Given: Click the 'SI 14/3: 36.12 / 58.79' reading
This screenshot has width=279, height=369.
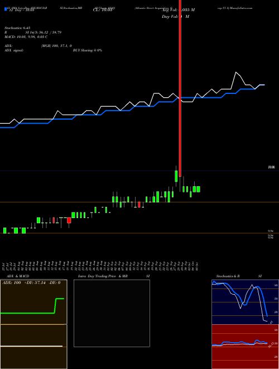Looking at the screenshot, I should pyautogui.click(x=44, y=32).
